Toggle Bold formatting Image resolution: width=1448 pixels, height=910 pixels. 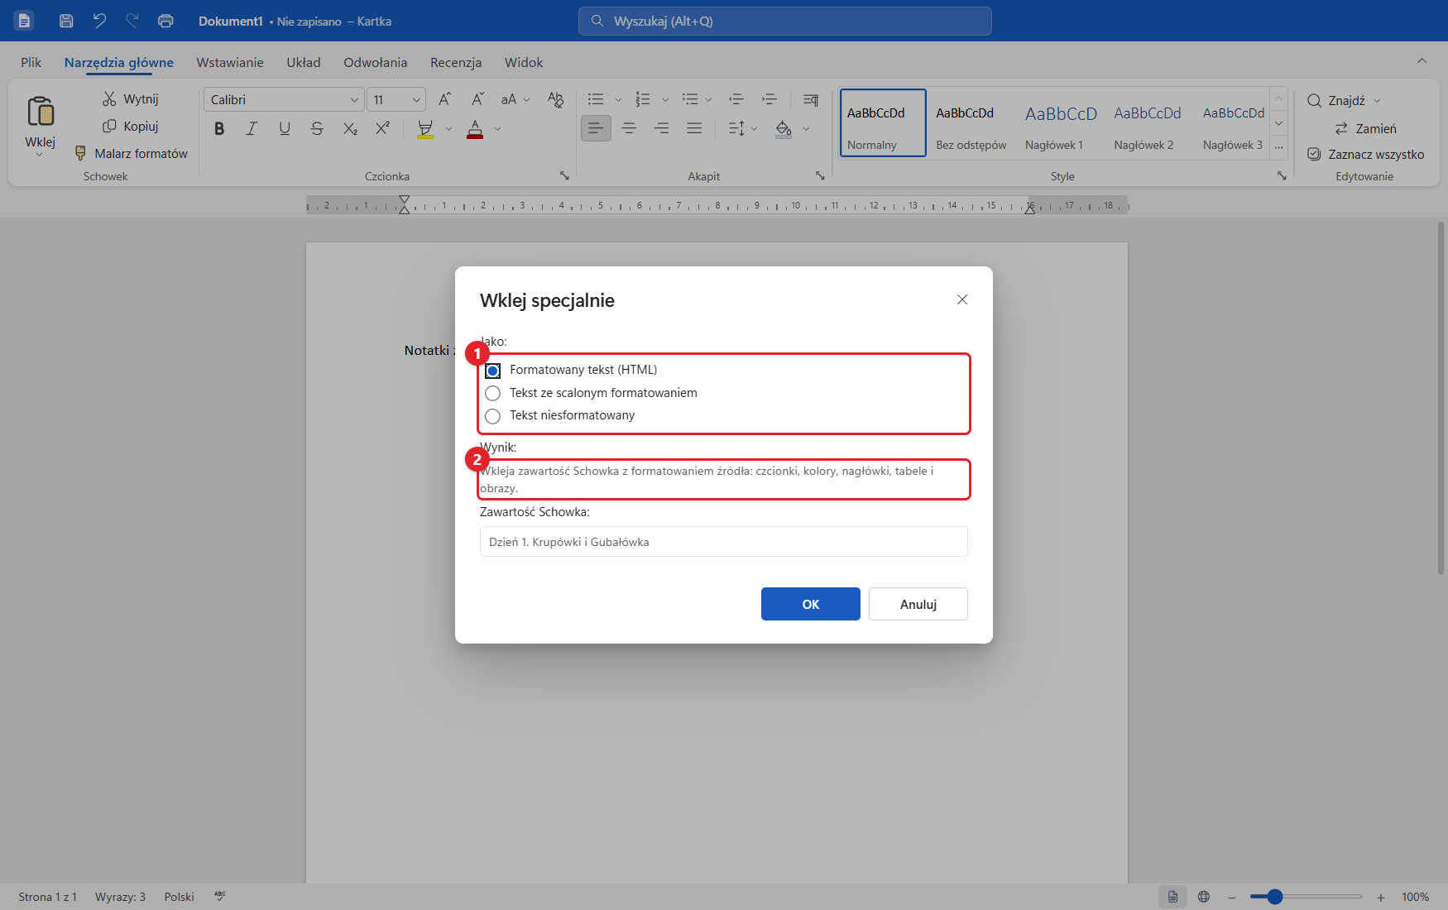click(x=219, y=128)
